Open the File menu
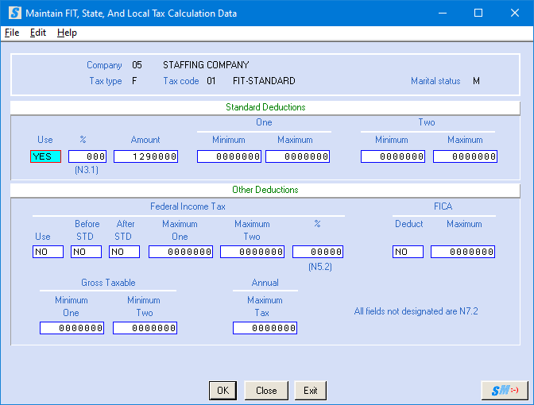Screen dimensions: 534x405 pyautogui.click(x=12, y=33)
